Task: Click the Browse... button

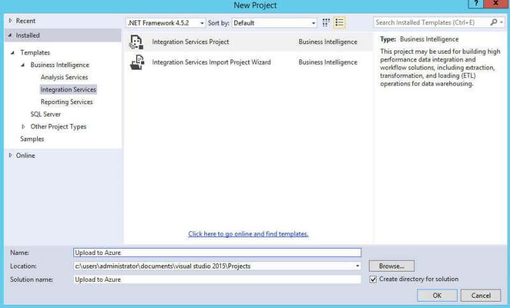Action: (392, 266)
